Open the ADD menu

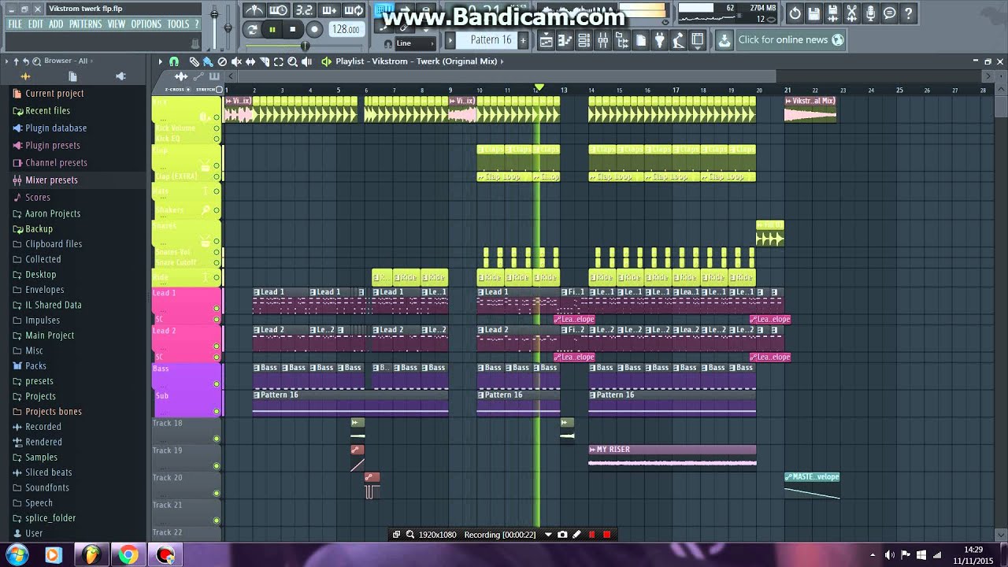[x=56, y=24]
